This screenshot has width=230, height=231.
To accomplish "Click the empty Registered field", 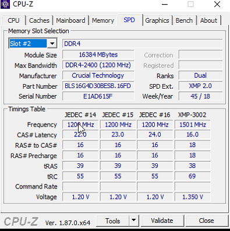I will pos(200,65).
